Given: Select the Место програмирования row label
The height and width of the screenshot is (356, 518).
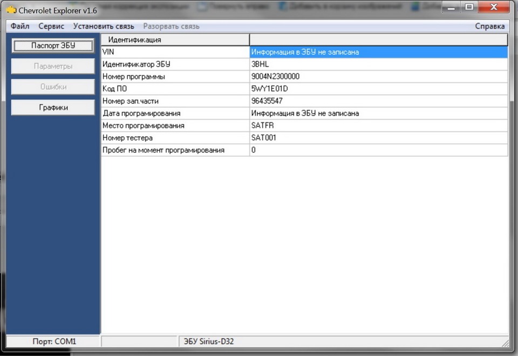Looking at the screenshot, I should [175, 125].
